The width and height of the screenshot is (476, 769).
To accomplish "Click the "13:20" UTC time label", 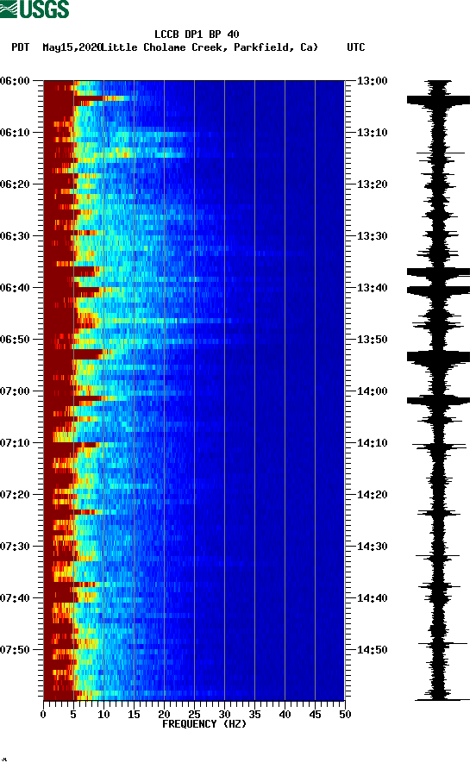I will tap(372, 184).
